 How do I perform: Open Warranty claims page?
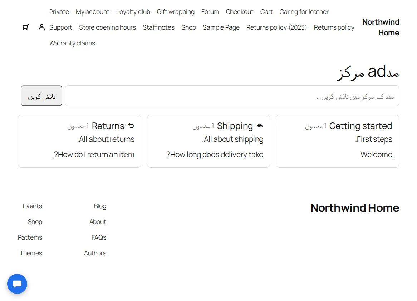point(72,43)
